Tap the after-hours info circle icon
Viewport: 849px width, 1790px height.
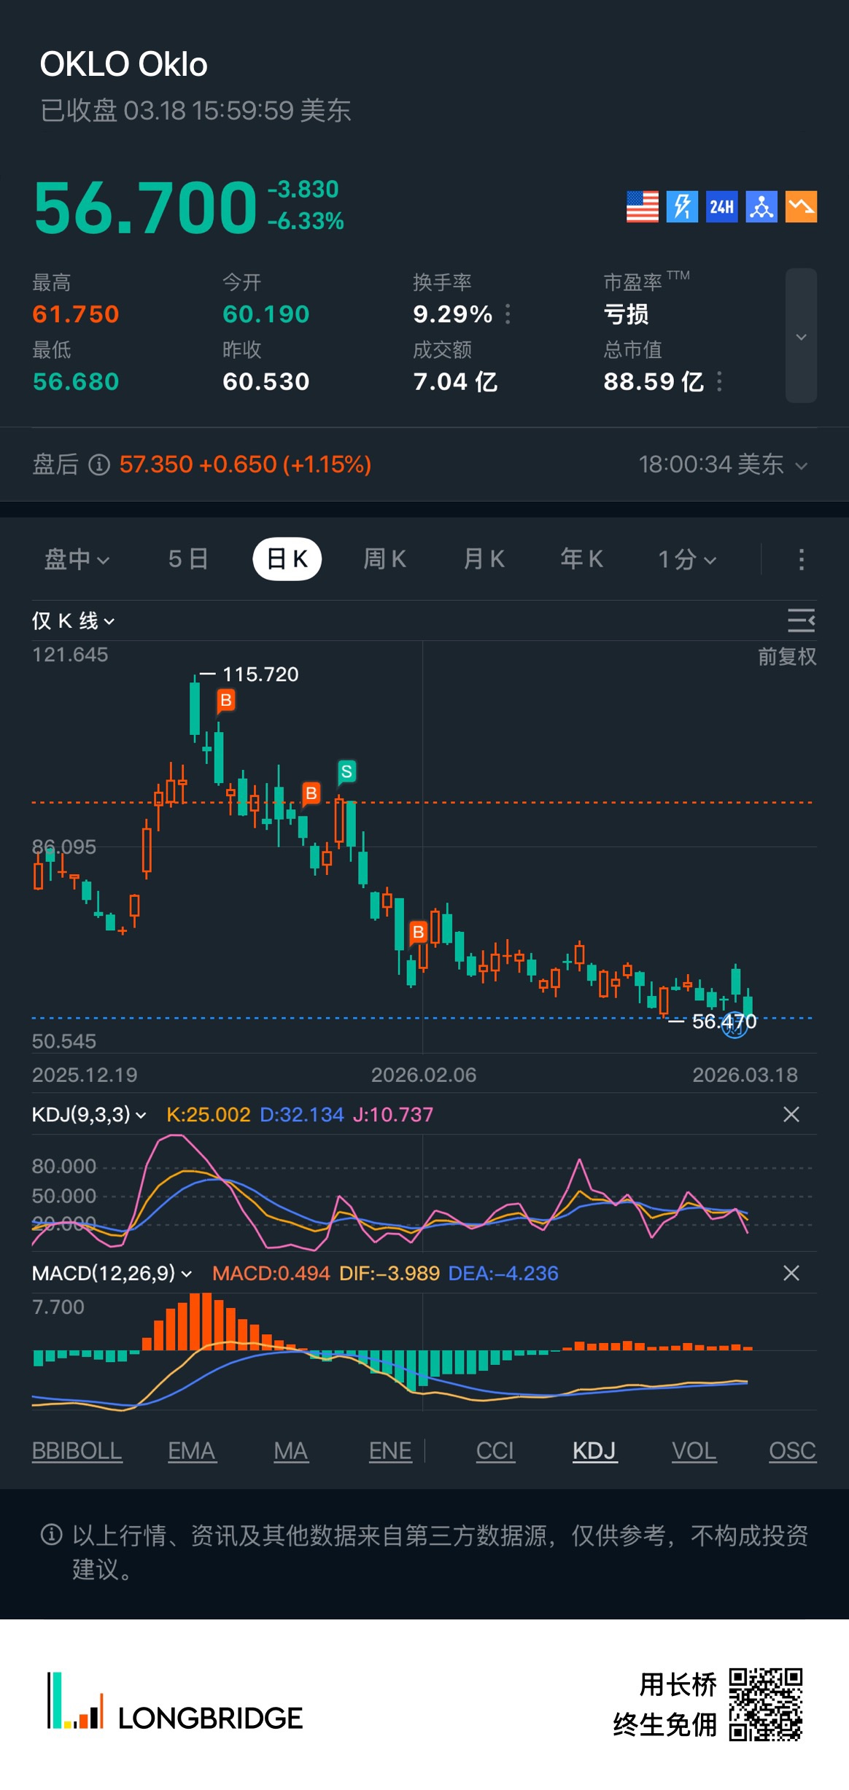[99, 464]
